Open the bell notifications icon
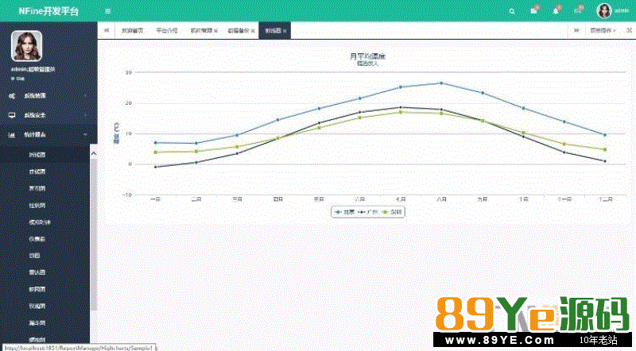636x351 pixels. pos(555,11)
